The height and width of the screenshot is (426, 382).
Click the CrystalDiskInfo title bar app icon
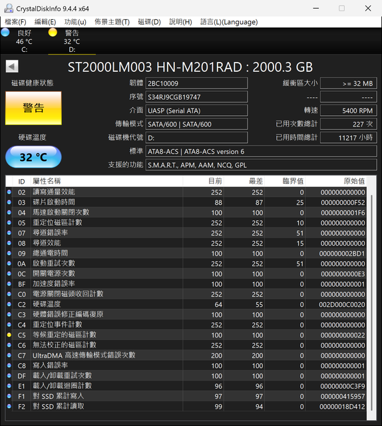coord(9,9)
